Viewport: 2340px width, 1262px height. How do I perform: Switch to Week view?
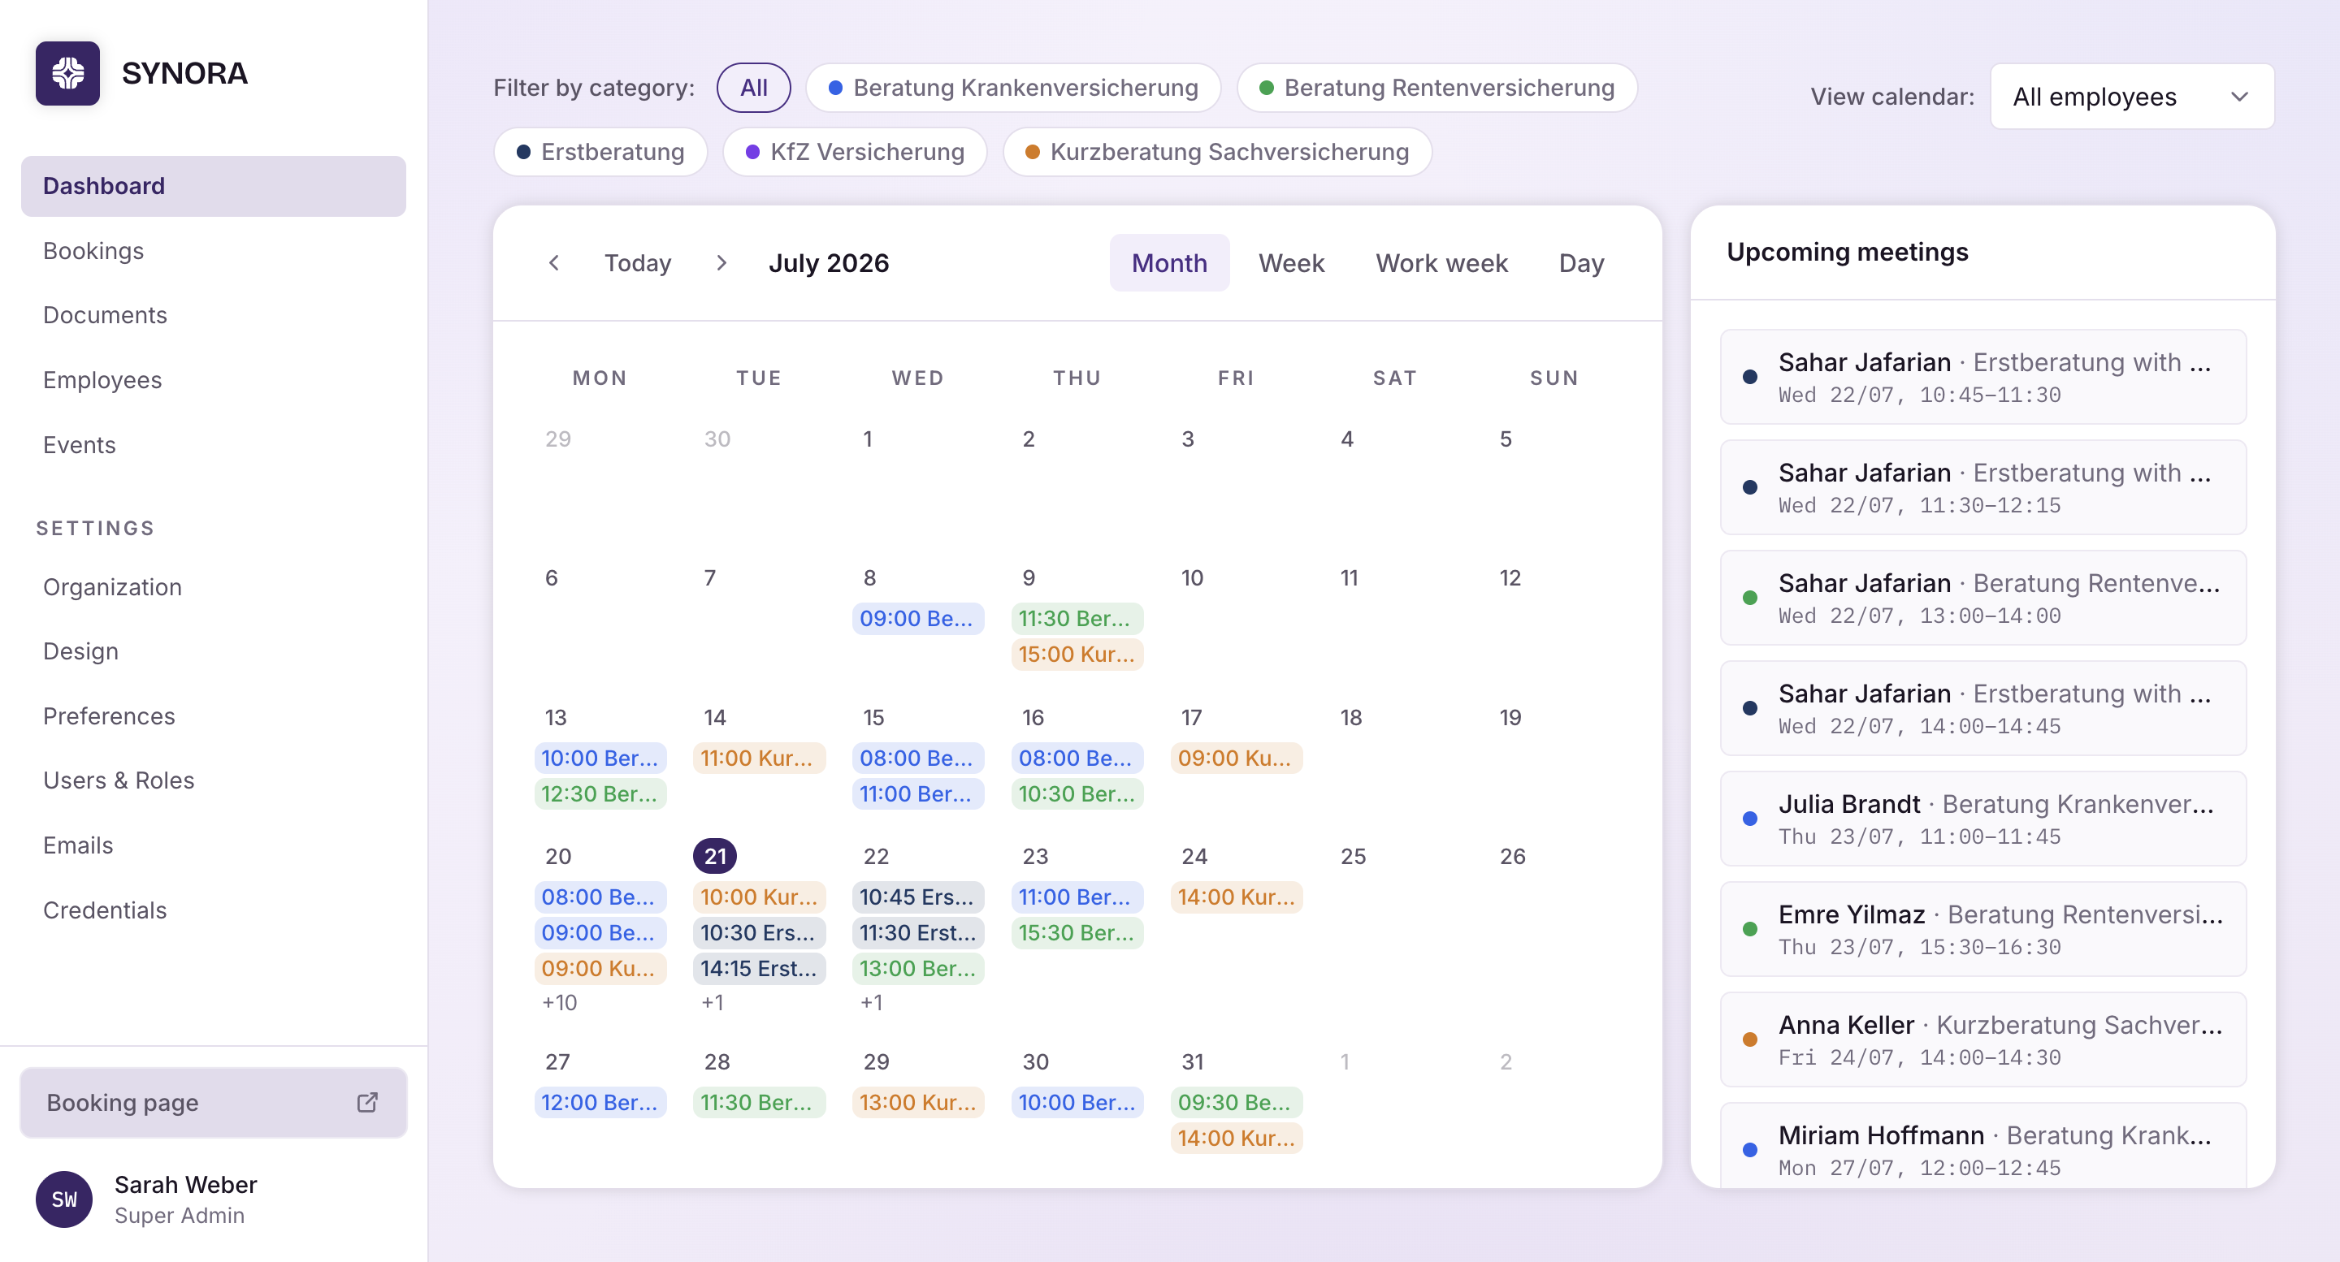1291,262
